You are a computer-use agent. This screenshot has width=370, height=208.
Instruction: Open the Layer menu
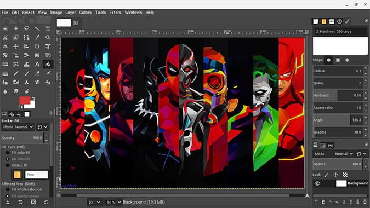(70, 13)
